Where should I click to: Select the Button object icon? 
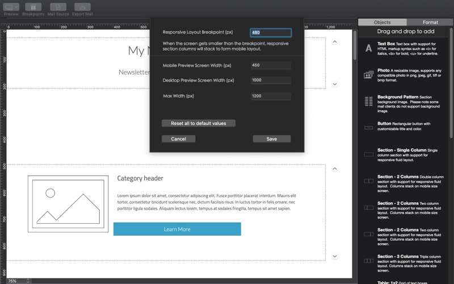(368, 127)
